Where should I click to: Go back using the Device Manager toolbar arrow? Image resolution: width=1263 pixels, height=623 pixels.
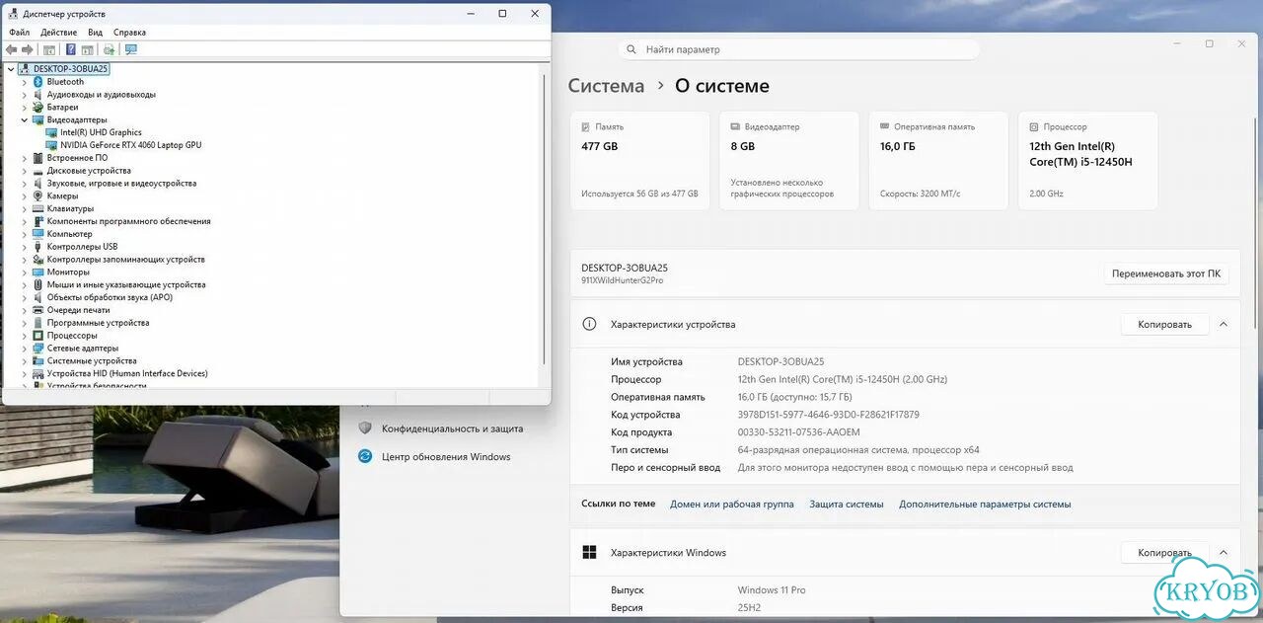pyautogui.click(x=12, y=49)
